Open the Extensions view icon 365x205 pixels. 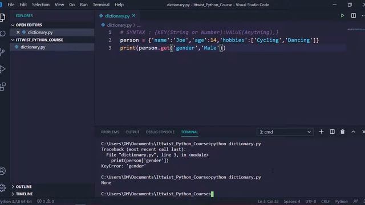[2, 87]
